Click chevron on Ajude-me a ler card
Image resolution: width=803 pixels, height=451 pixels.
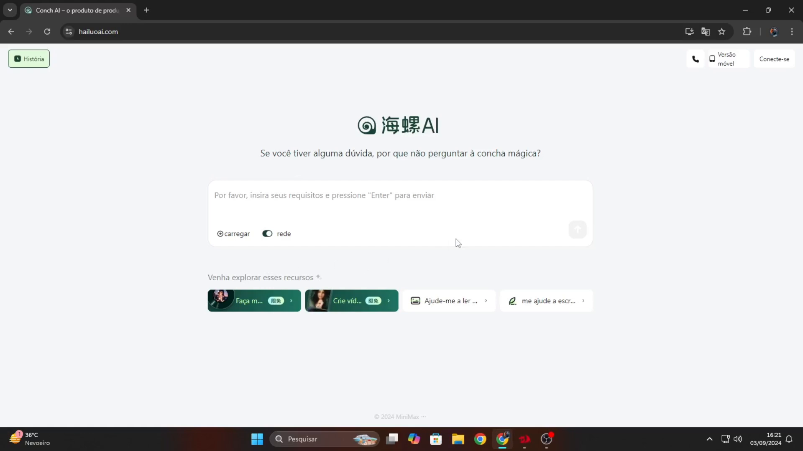(x=486, y=301)
